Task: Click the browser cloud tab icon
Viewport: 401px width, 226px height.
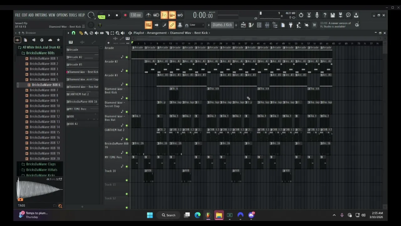Action: [50, 40]
